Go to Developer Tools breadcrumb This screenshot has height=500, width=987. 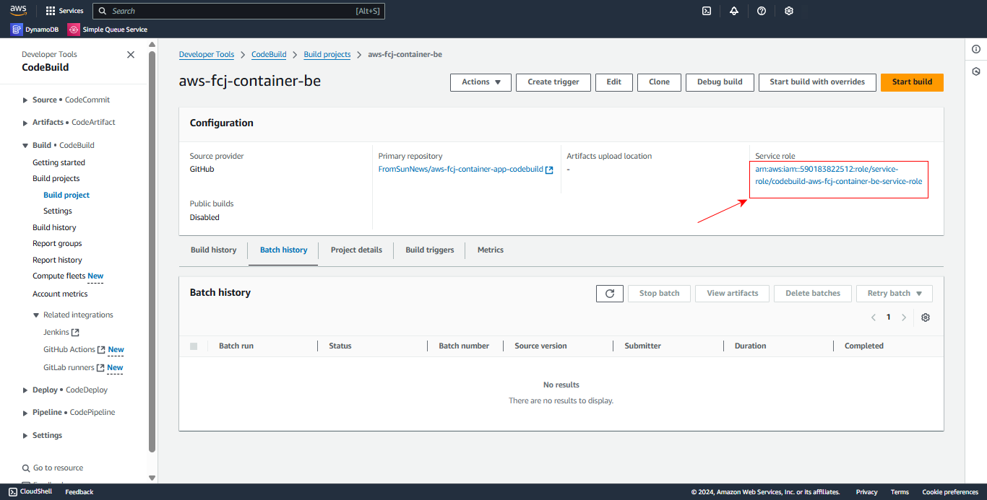tap(207, 55)
